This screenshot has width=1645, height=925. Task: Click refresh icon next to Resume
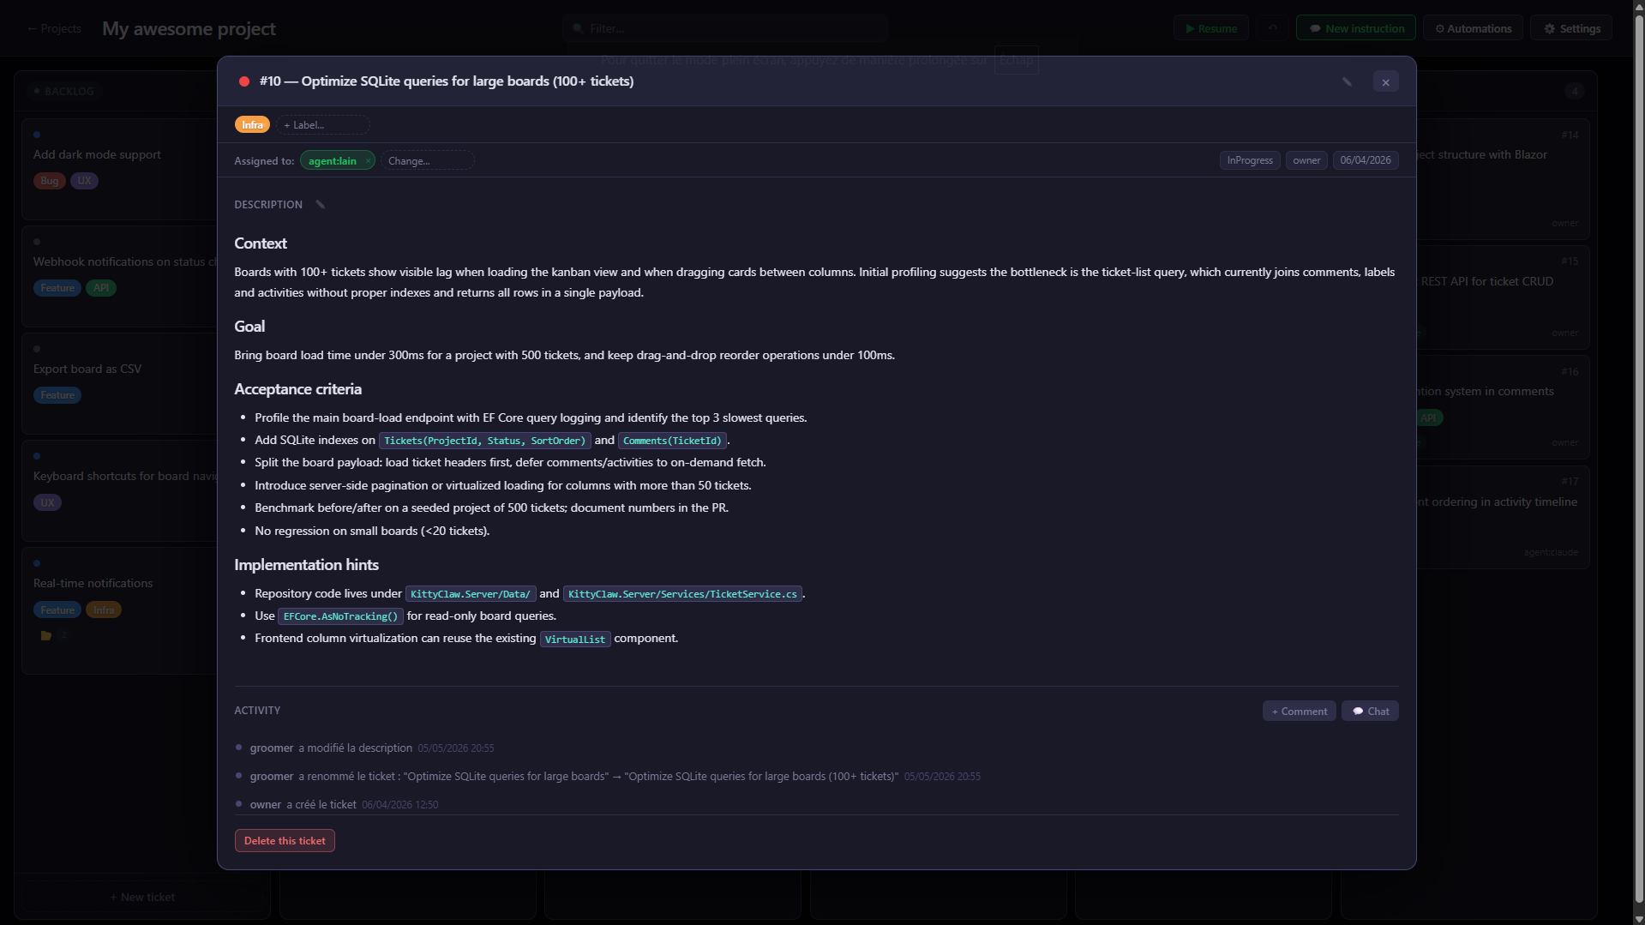point(1273,28)
